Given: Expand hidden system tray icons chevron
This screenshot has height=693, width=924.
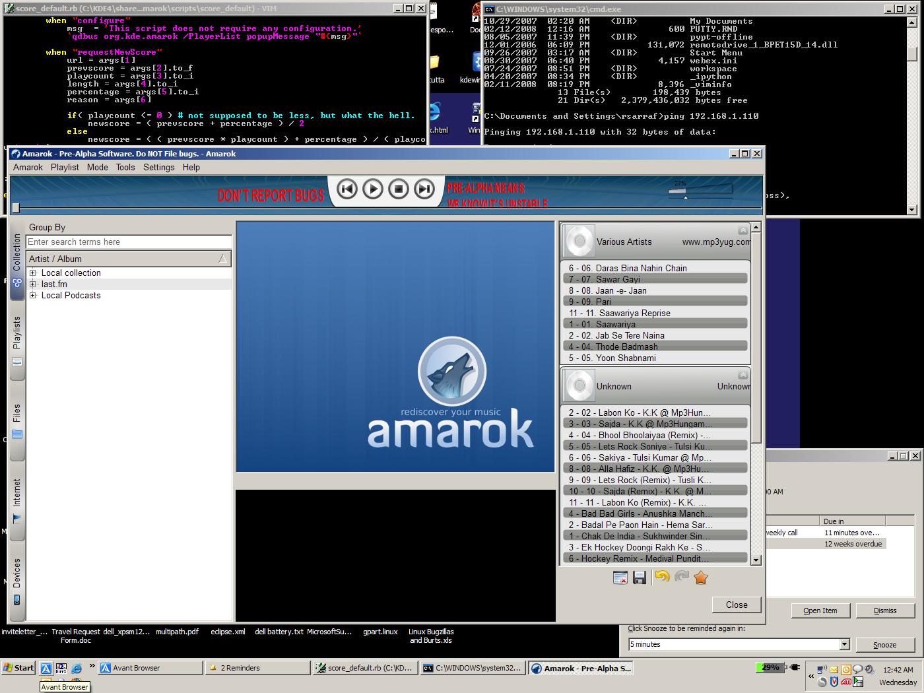Looking at the screenshot, I should (811, 676).
